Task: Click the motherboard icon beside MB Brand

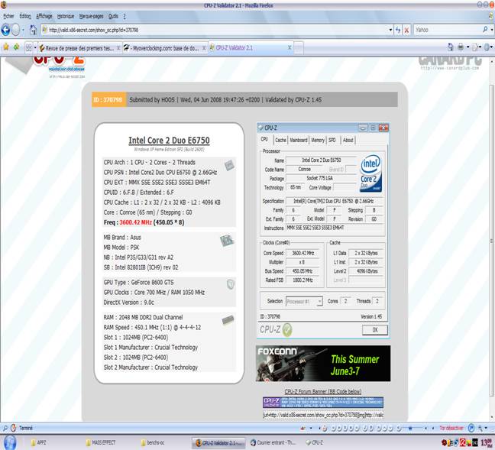Action: click(227, 241)
